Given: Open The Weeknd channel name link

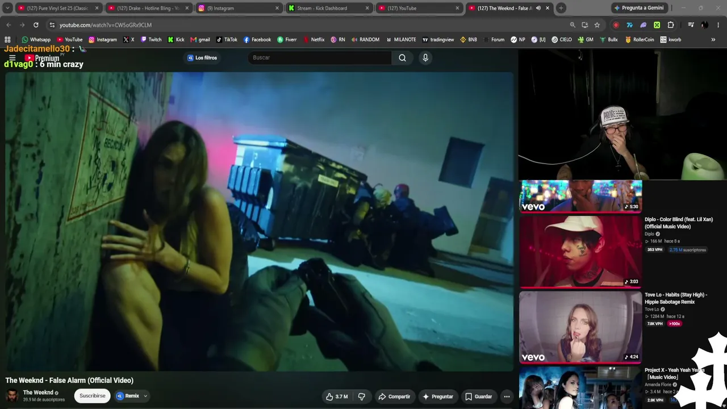Looking at the screenshot, I should click(x=38, y=393).
